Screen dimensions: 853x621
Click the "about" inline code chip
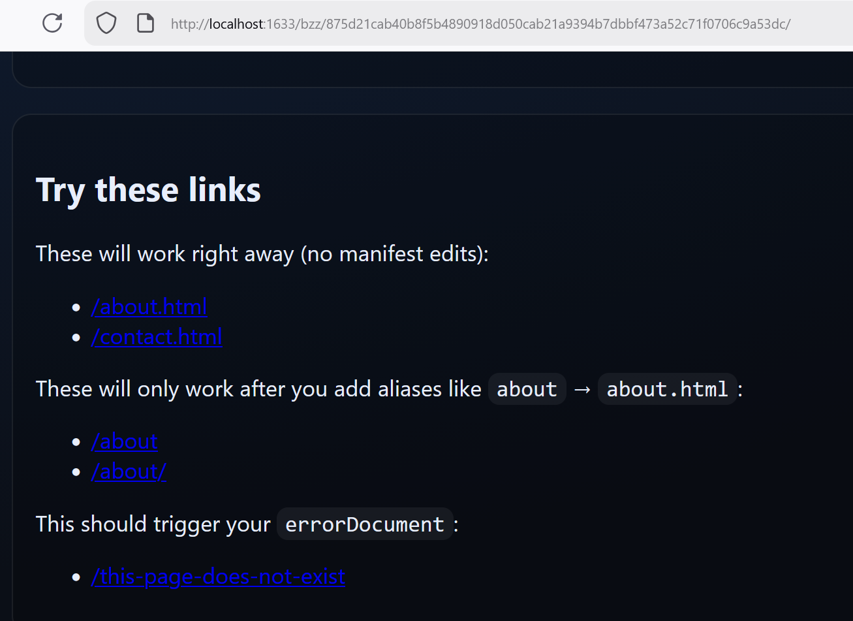(527, 389)
